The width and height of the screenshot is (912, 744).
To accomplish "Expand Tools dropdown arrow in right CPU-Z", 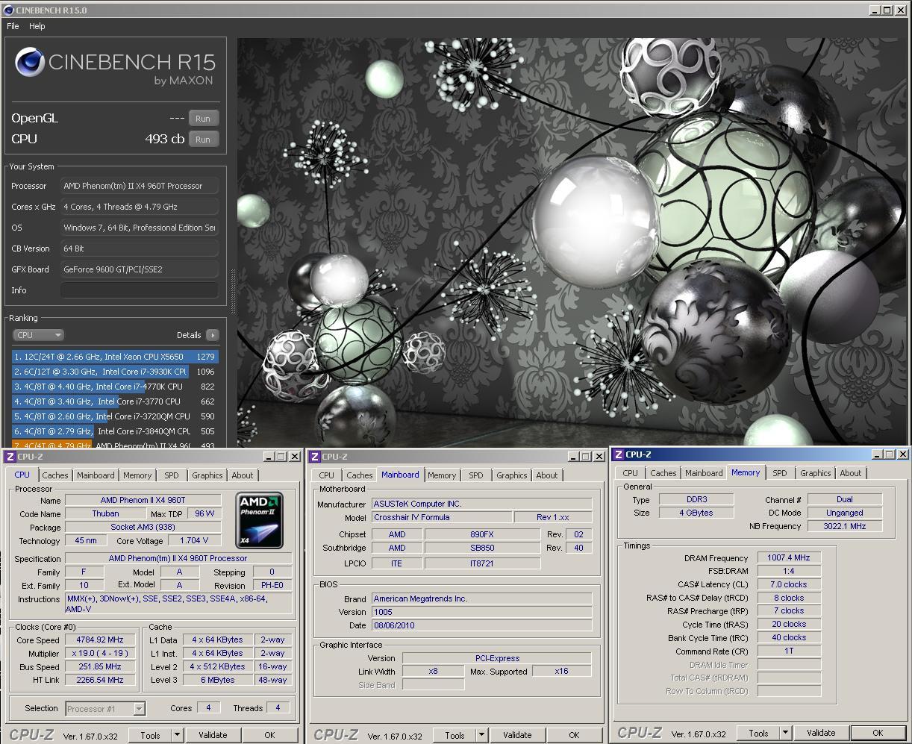I will click(x=785, y=733).
